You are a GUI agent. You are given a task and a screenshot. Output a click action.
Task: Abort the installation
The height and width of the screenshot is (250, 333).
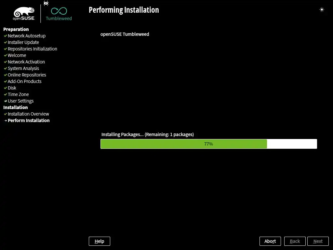[270, 241]
